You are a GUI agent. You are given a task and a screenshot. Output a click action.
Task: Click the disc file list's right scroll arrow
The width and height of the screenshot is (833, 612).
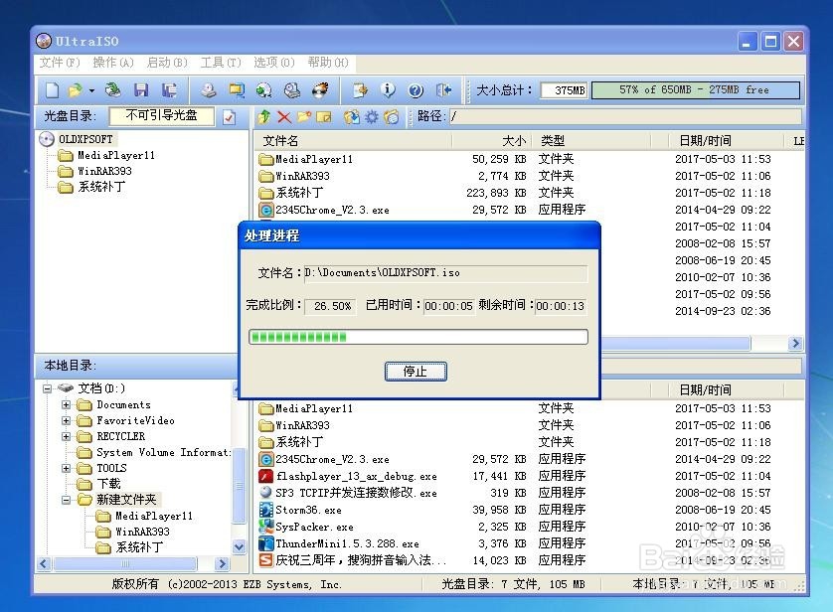click(795, 344)
